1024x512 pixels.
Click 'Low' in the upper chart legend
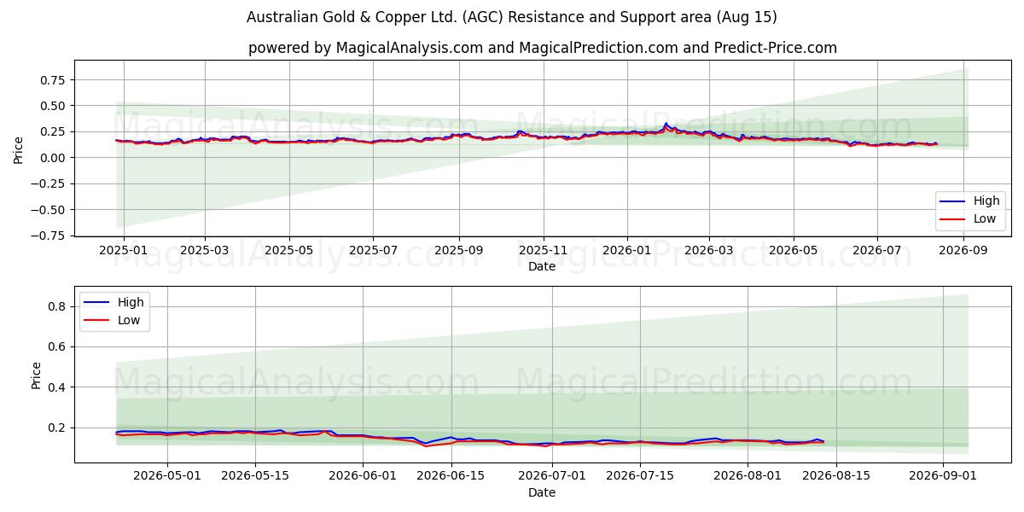point(985,219)
